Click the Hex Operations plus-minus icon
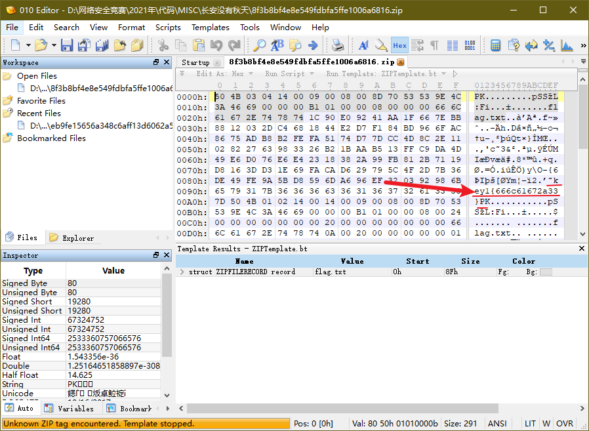This screenshot has width=589, height=431. point(549,45)
